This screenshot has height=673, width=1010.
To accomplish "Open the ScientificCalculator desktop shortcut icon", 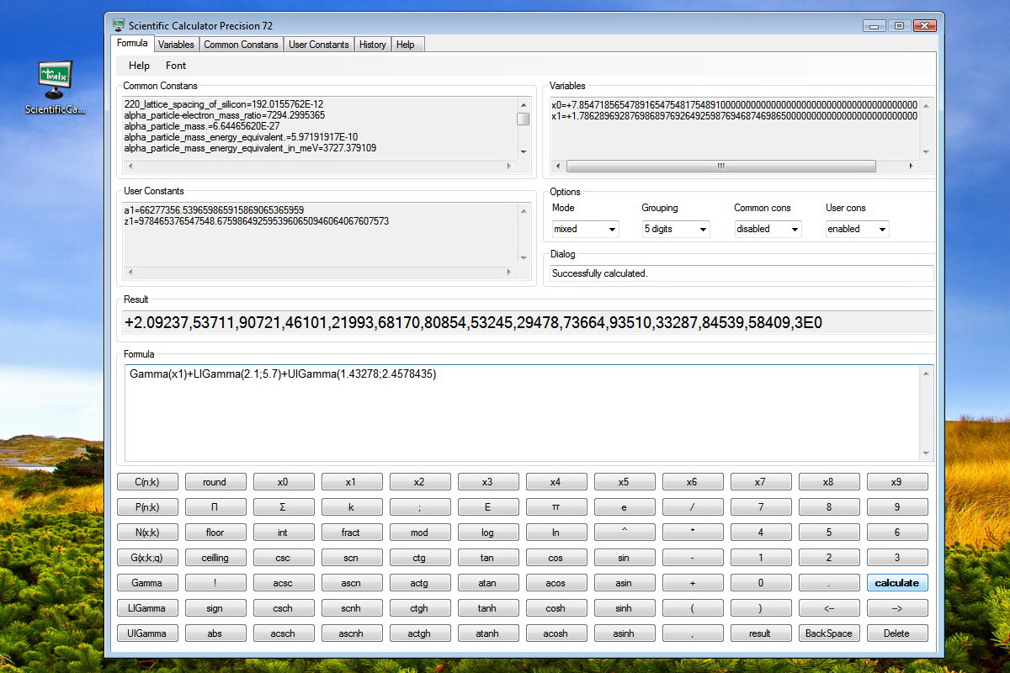I will (56, 87).
